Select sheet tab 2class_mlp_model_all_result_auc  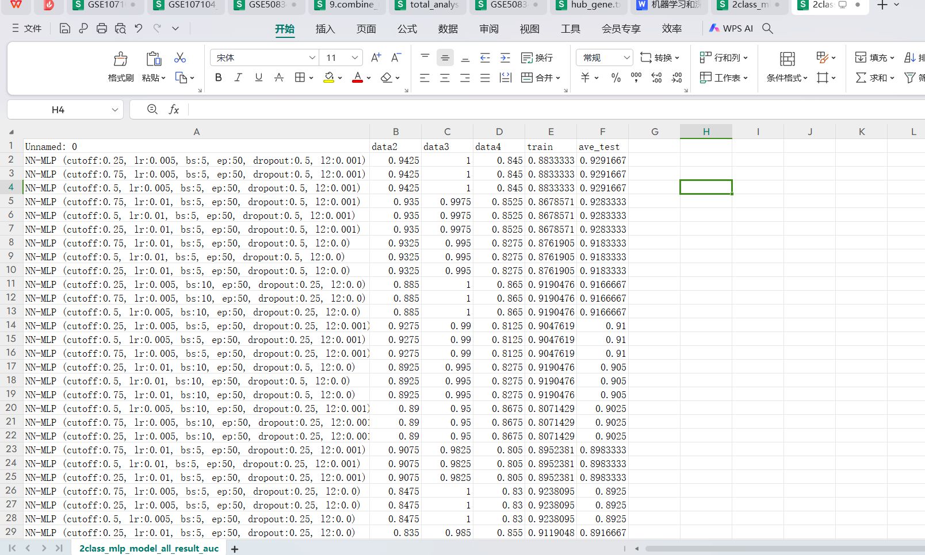[149, 549]
